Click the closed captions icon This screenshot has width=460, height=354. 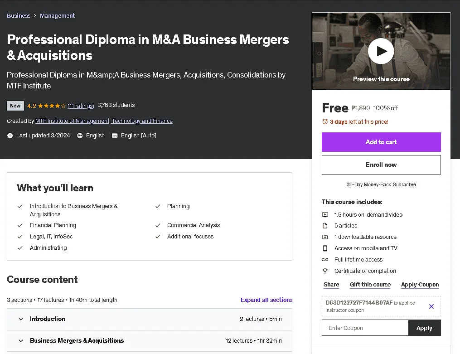point(115,136)
